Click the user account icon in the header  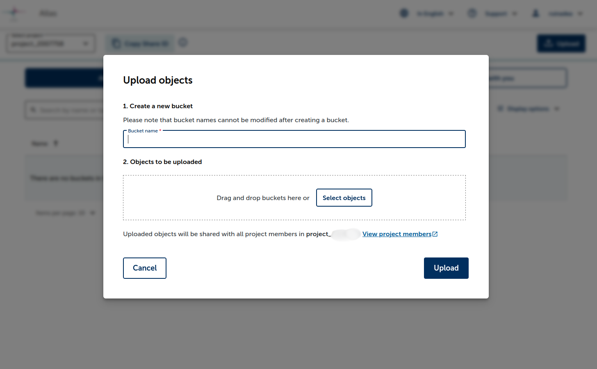[535, 13]
